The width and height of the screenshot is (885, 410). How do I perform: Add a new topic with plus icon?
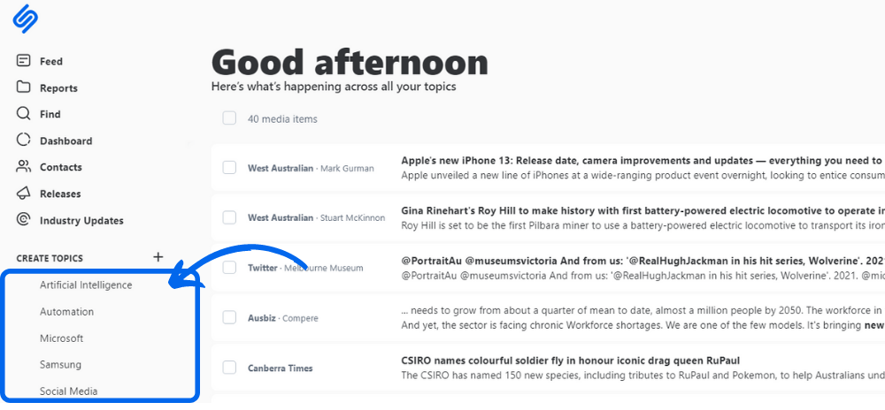coord(158,257)
